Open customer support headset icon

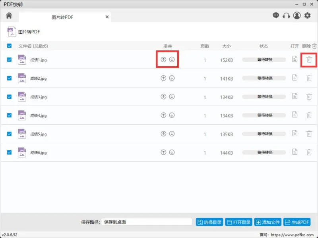click(x=286, y=15)
